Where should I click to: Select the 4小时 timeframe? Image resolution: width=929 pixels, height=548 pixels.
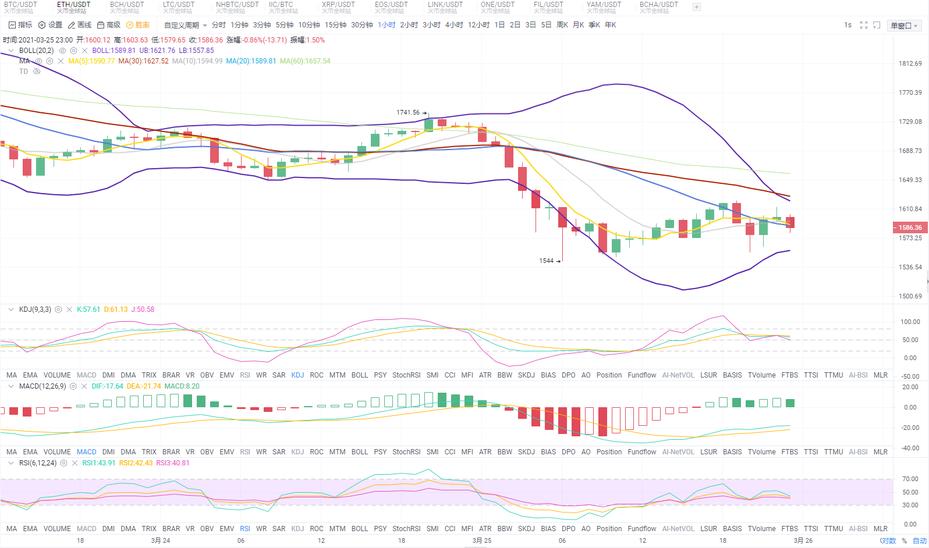coord(454,25)
